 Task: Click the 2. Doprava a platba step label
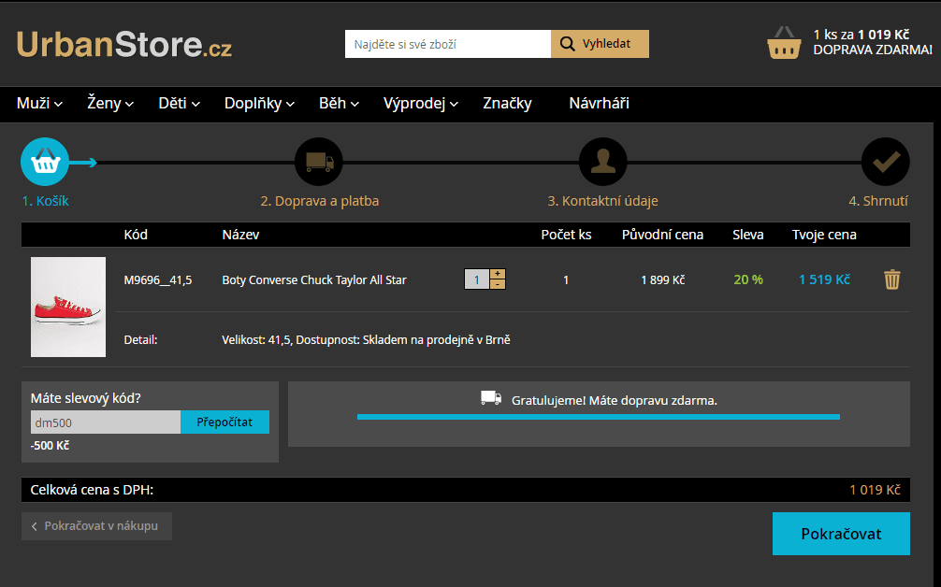click(319, 201)
